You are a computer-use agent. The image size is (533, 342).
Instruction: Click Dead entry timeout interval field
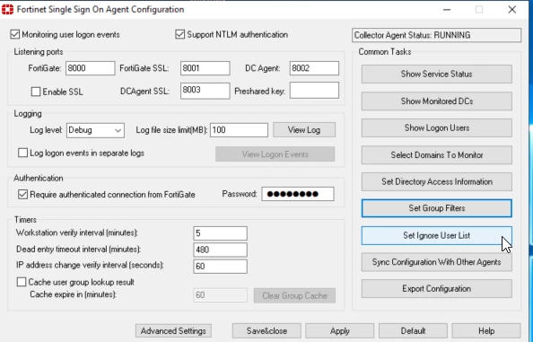(220, 250)
